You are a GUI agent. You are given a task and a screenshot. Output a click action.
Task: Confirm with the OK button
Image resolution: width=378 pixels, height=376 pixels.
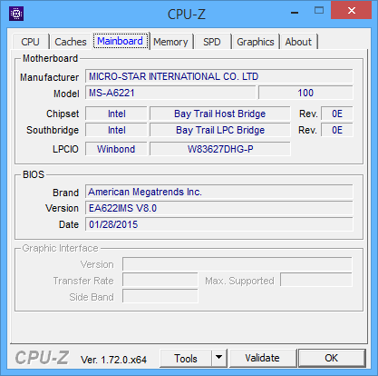[x=331, y=358]
